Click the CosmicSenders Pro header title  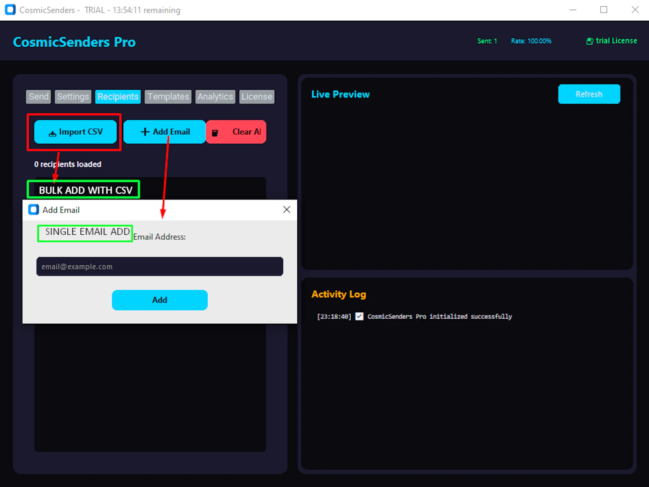[x=74, y=42]
